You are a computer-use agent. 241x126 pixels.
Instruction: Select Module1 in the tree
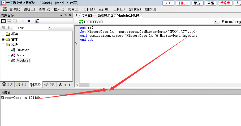click(x=23, y=60)
